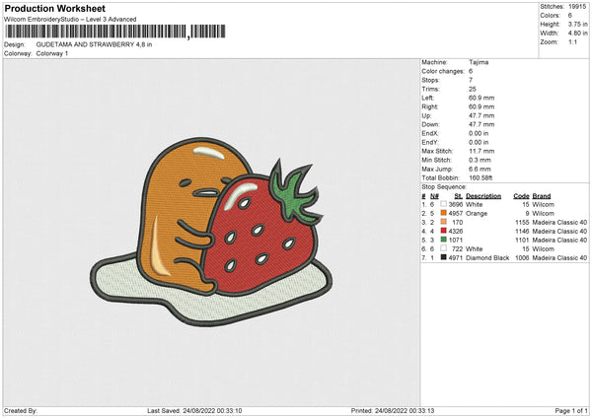
Task: Click the 'Production Worksheet' title
Action: coord(55,8)
